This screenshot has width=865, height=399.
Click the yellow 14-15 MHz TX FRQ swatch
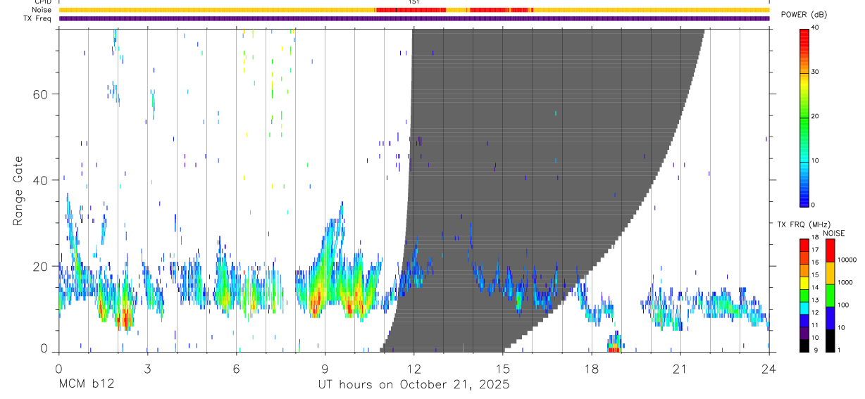click(804, 281)
